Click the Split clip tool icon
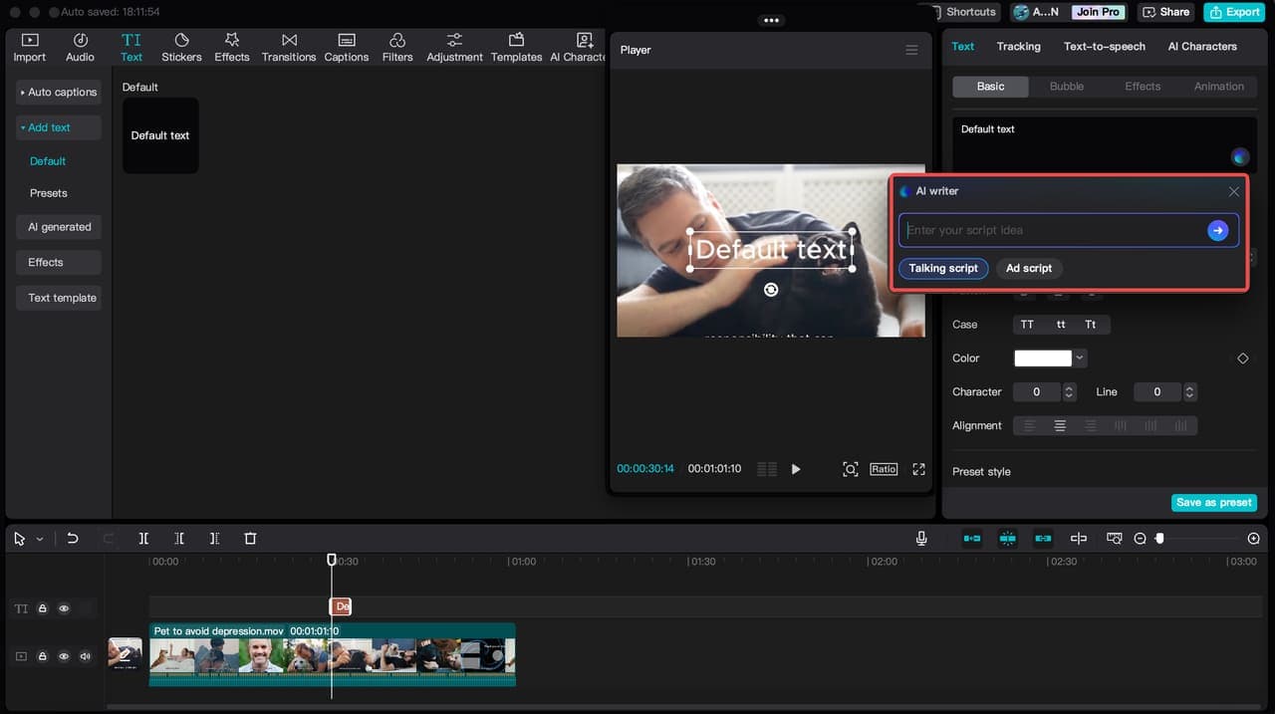Viewport: 1275px width, 714px height. pos(143,538)
